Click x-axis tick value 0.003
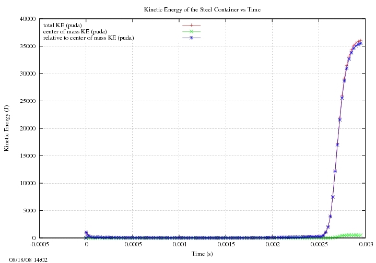The height and width of the screenshot is (263, 376). [x=366, y=244]
